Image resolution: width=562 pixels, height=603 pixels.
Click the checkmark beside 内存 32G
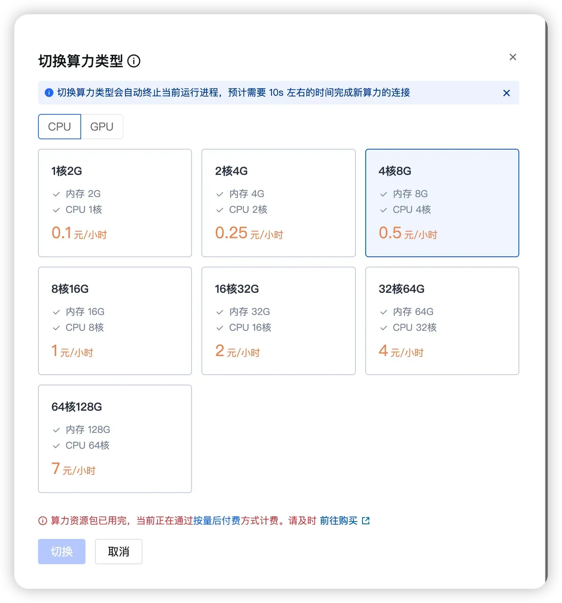click(x=220, y=311)
